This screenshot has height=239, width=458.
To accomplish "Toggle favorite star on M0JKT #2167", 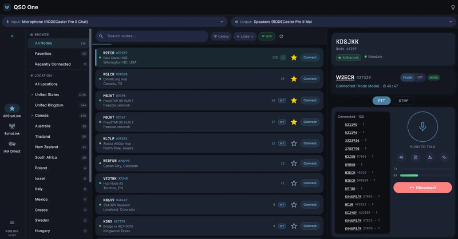I will (294, 122).
